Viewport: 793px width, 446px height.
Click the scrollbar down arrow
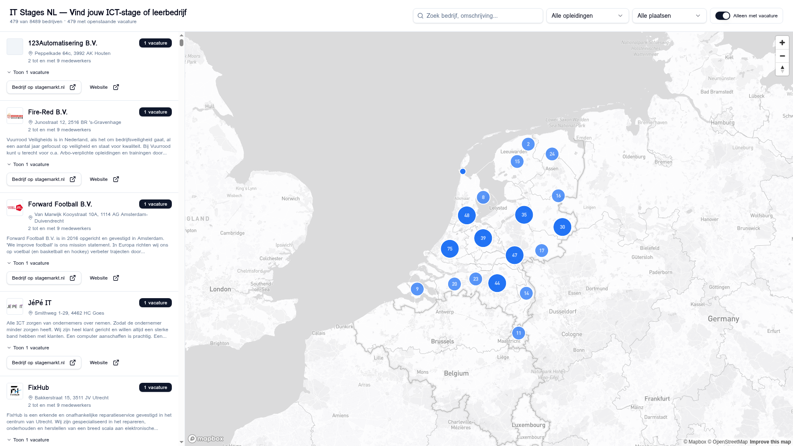181,442
